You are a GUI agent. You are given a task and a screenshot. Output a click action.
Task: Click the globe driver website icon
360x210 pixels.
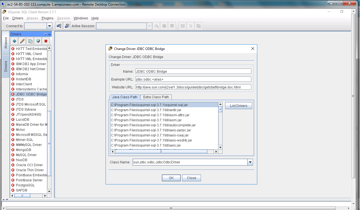click(38, 41)
